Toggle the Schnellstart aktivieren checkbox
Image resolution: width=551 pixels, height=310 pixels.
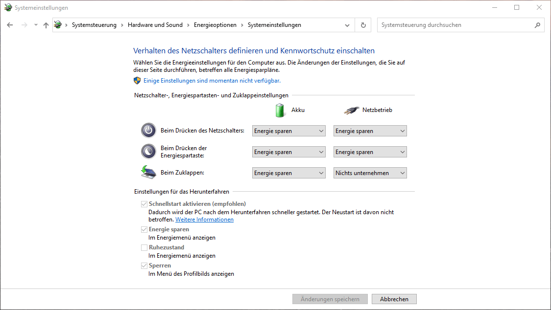point(144,204)
